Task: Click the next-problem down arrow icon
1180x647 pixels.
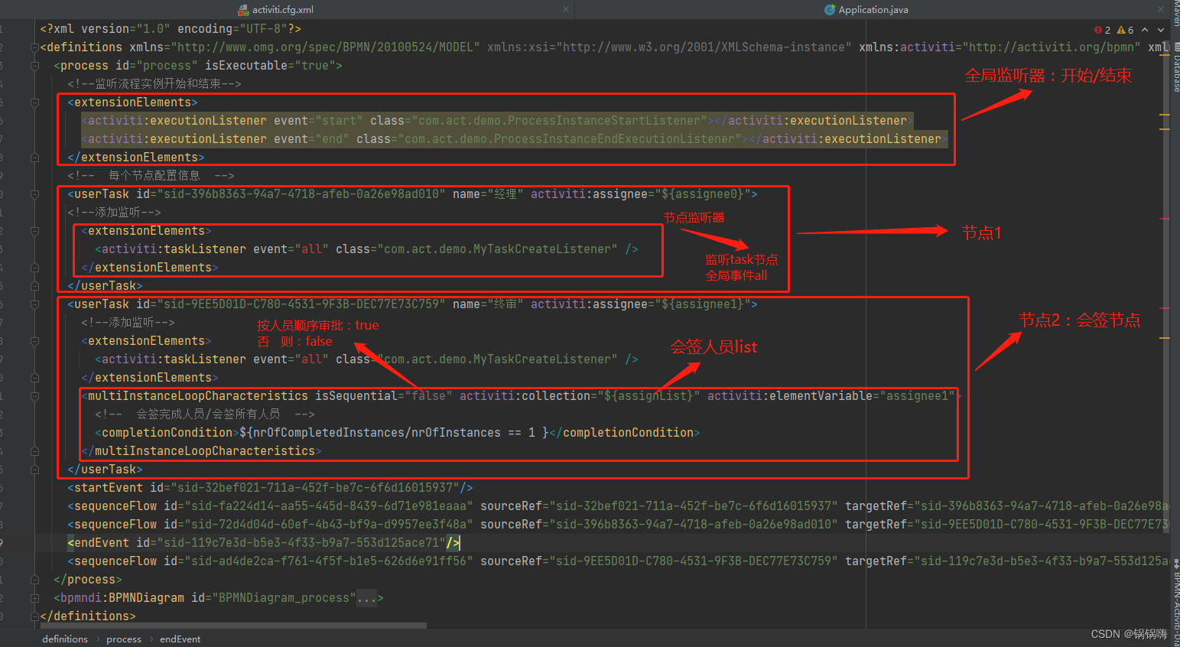Action: 1162,29
